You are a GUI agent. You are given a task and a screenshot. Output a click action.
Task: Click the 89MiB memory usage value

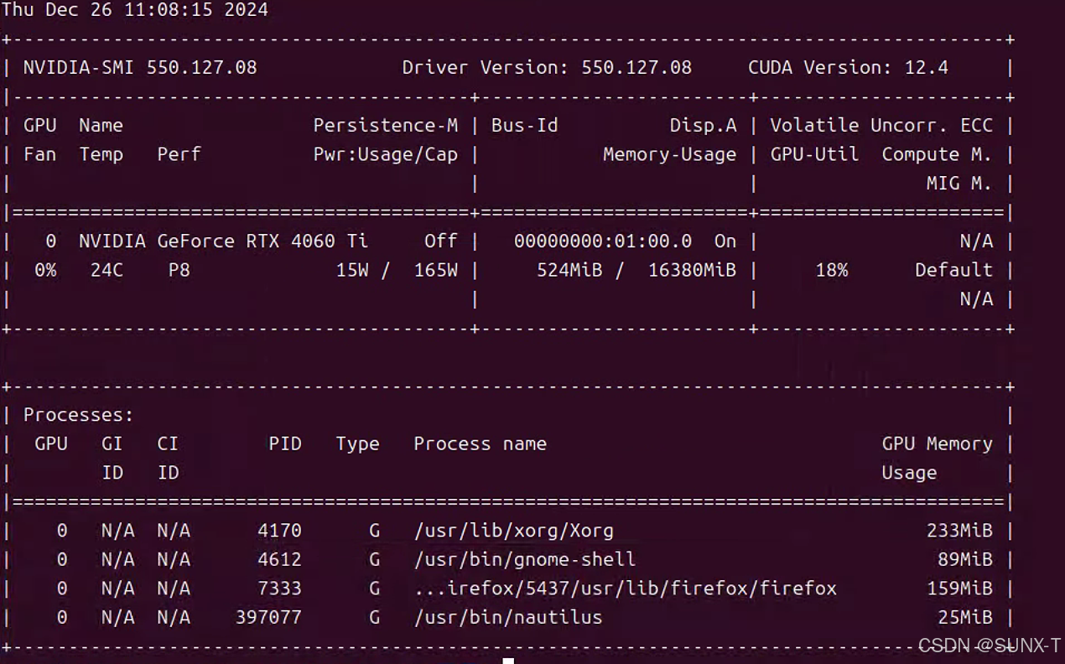click(965, 559)
